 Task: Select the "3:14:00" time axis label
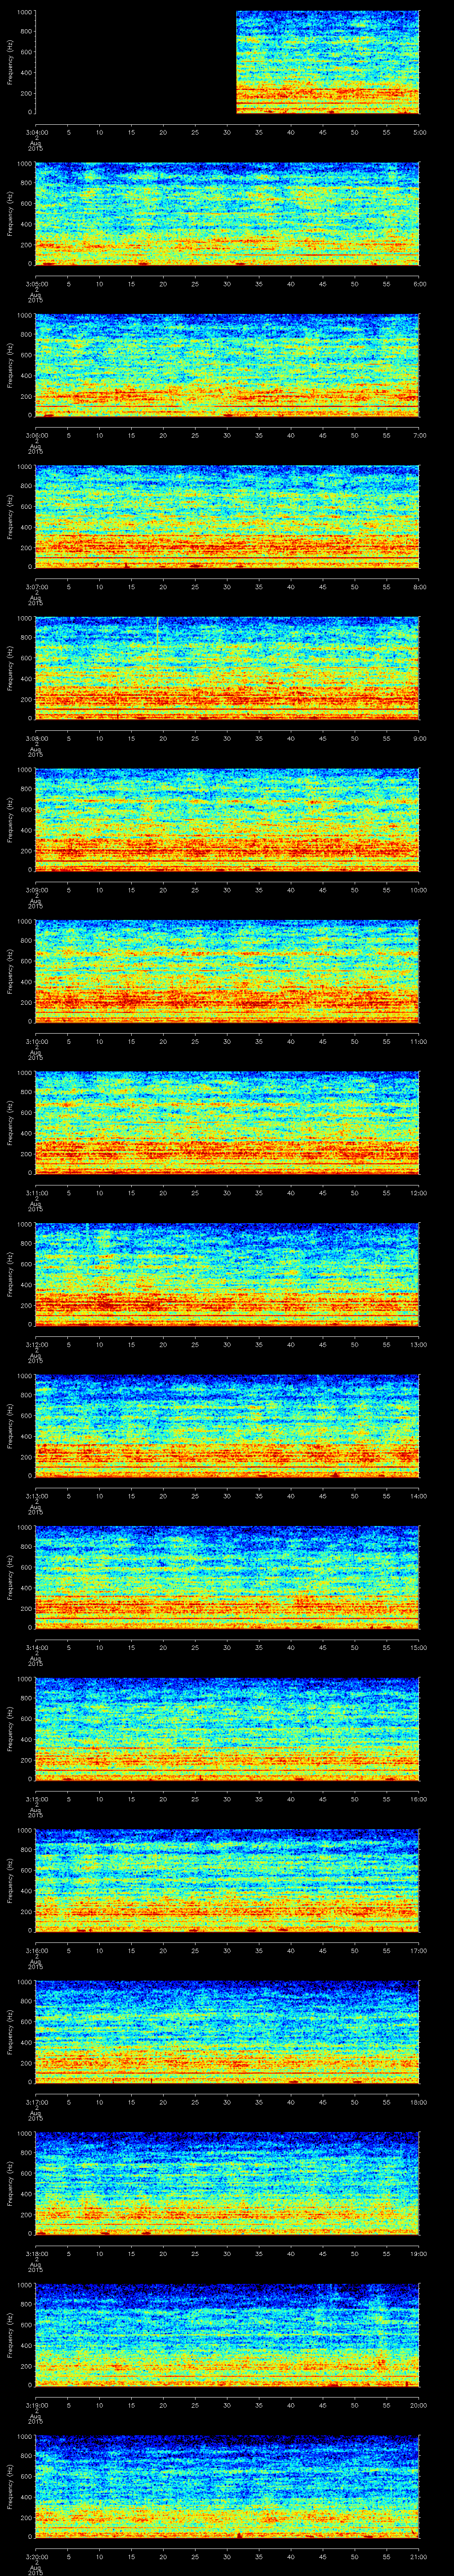point(37,1649)
